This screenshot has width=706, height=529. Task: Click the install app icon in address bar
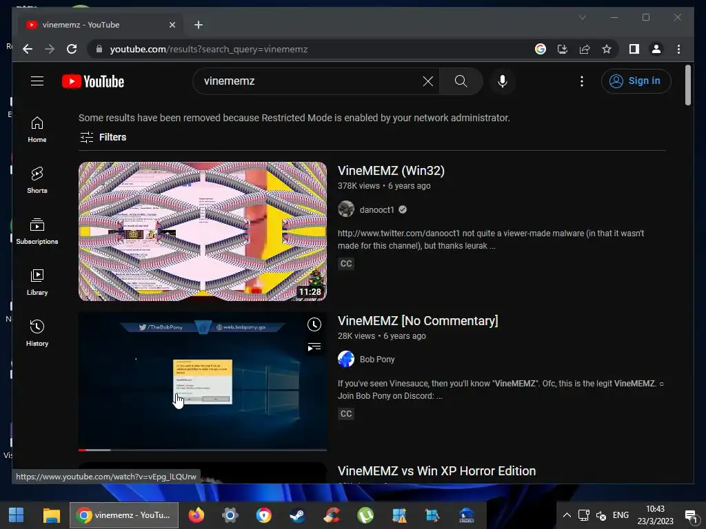563,49
